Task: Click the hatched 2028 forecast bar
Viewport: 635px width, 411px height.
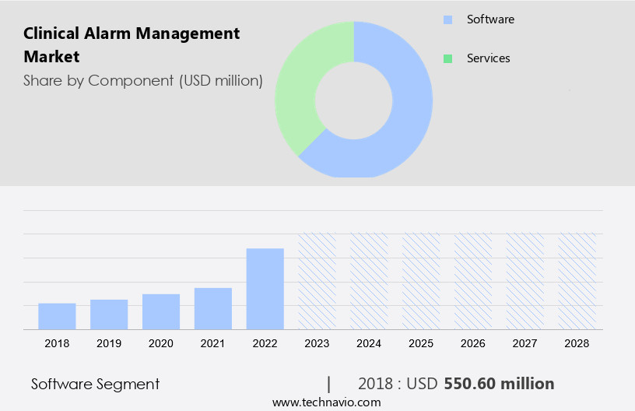Action: point(577,281)
